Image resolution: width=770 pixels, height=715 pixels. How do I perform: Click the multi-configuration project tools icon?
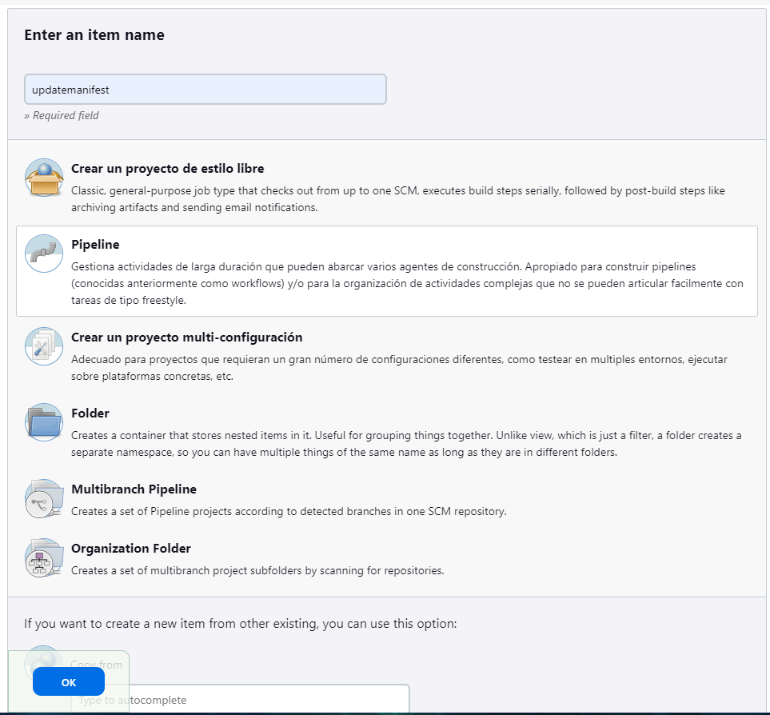[44, 346]
